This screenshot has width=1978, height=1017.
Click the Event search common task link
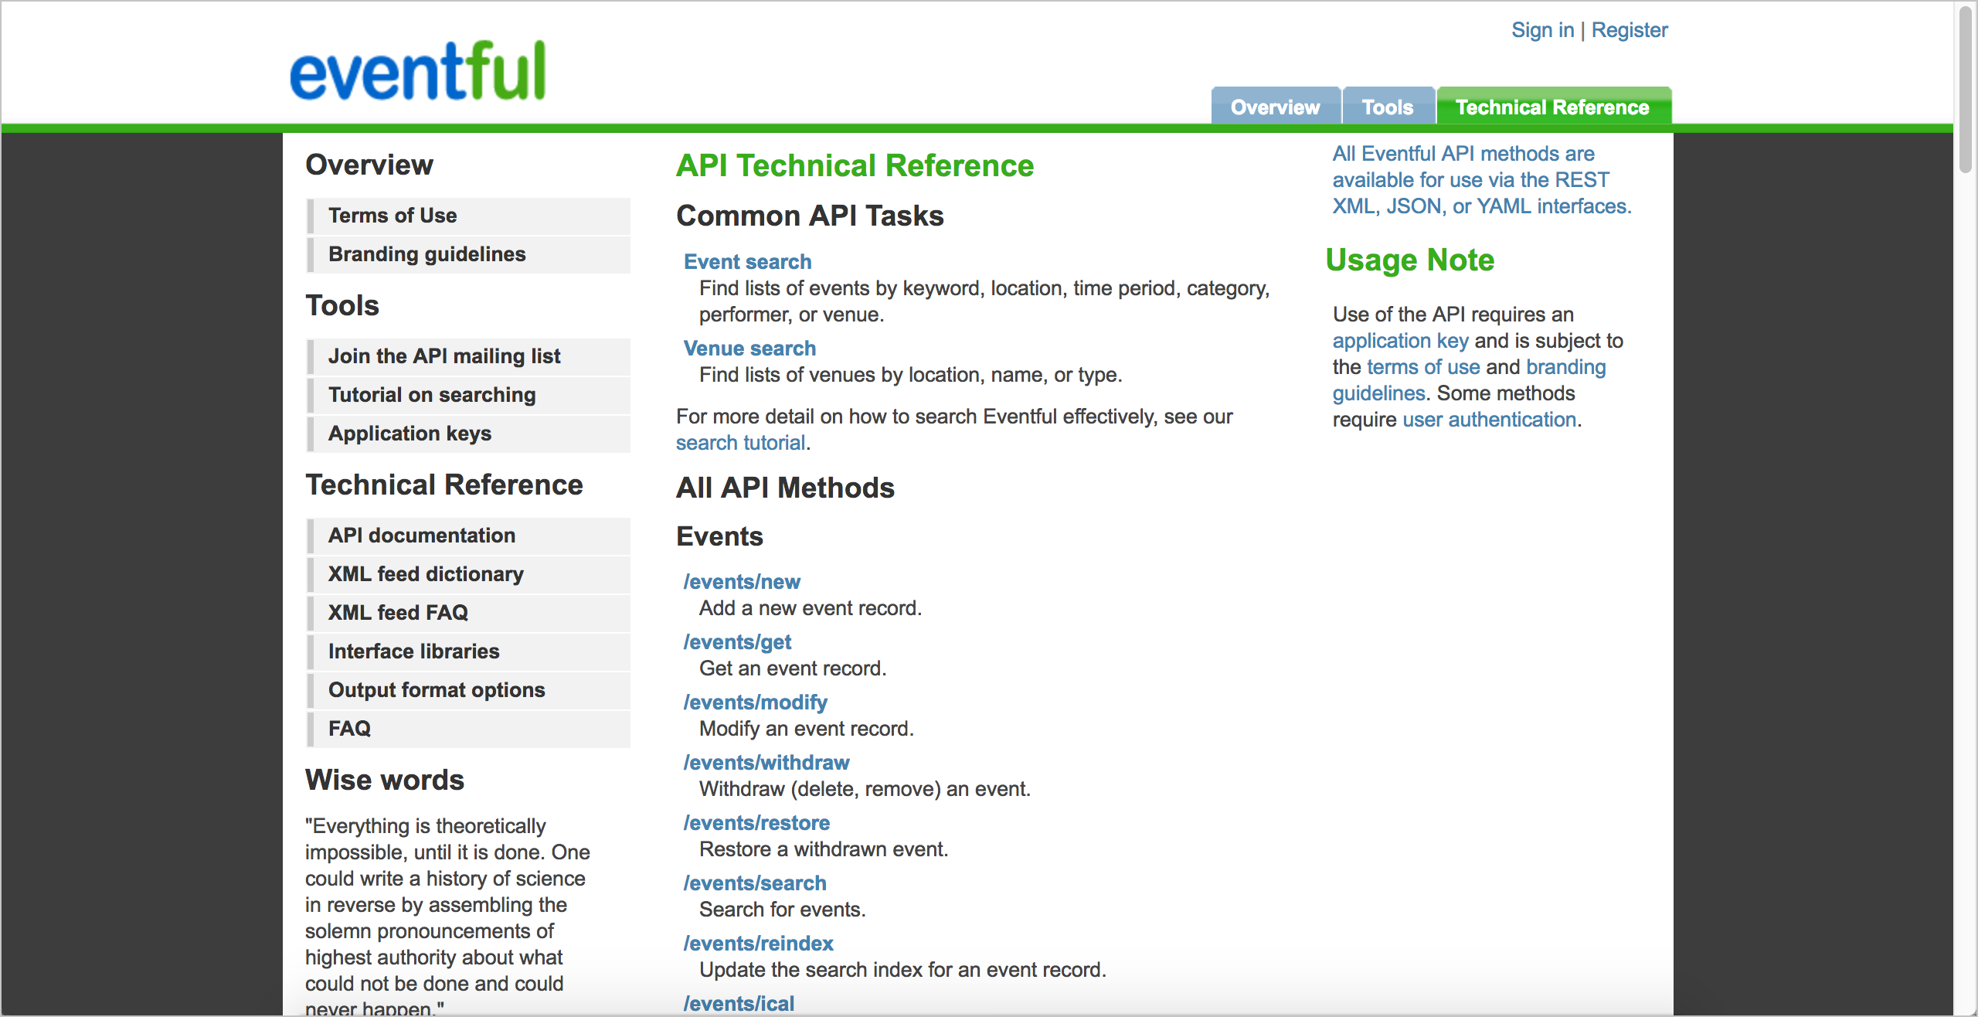[748, 260]
